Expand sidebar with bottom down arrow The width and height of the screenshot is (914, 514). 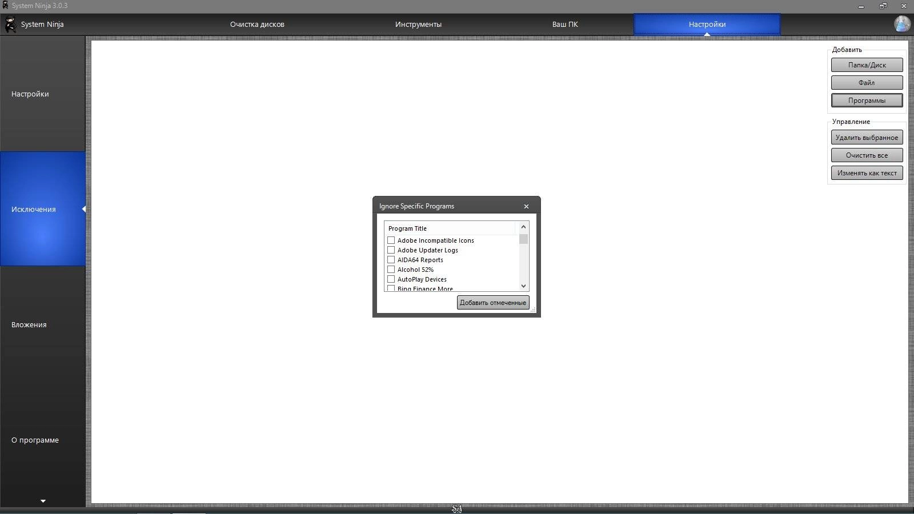coord(43,501)
